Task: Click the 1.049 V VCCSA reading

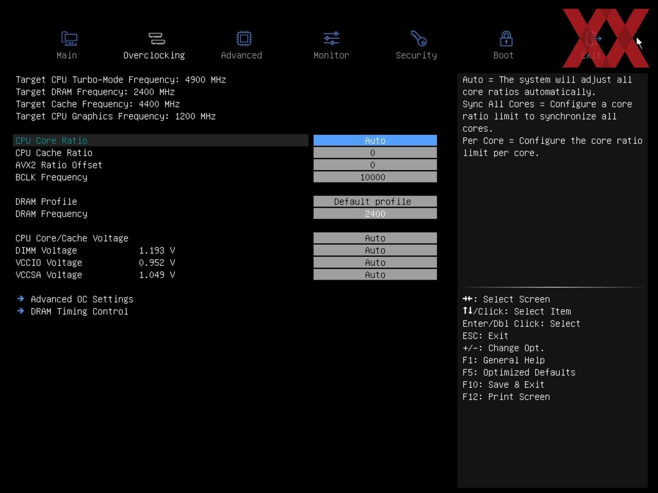Action: [157, 275]
